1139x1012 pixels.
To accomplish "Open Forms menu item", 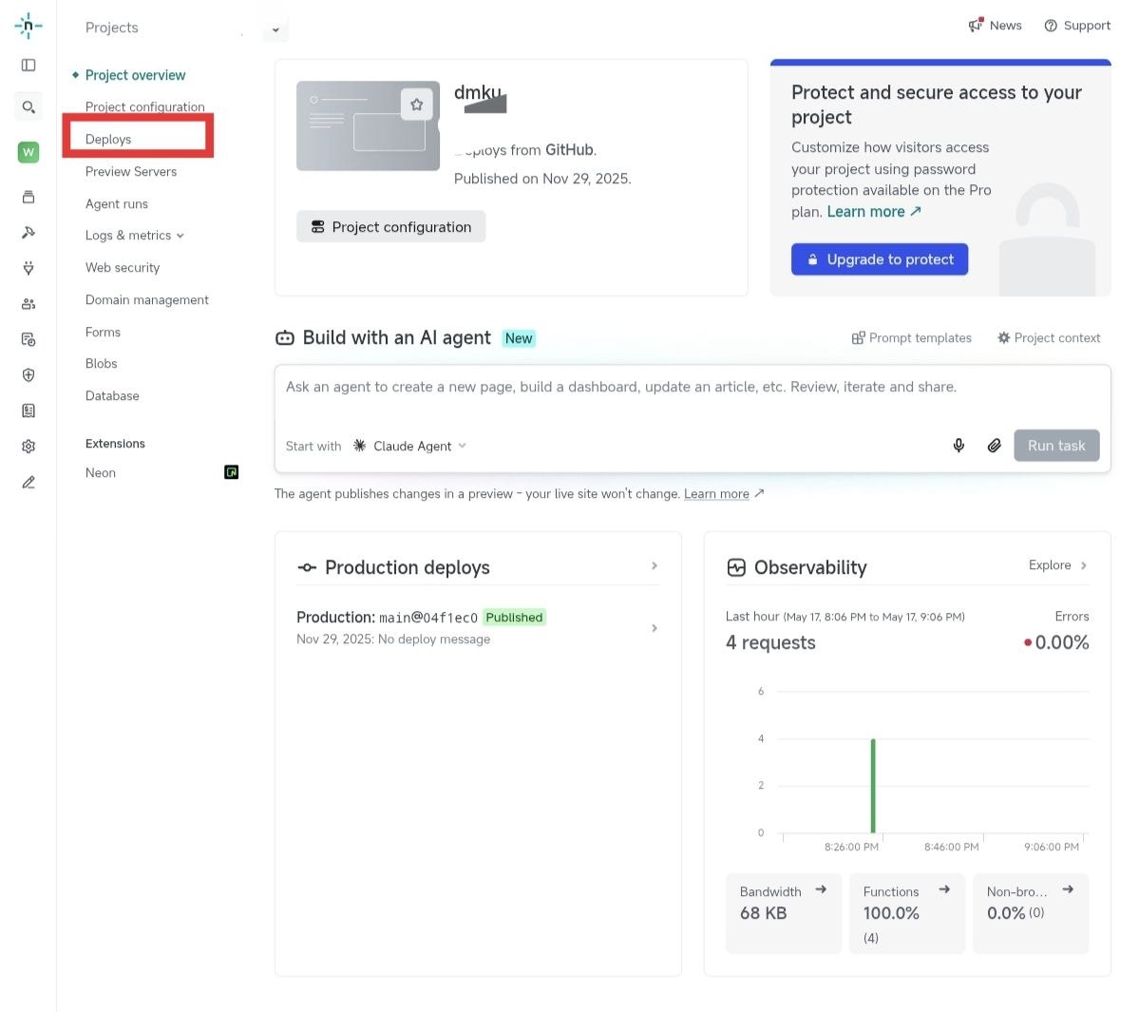I will point(103,332).
